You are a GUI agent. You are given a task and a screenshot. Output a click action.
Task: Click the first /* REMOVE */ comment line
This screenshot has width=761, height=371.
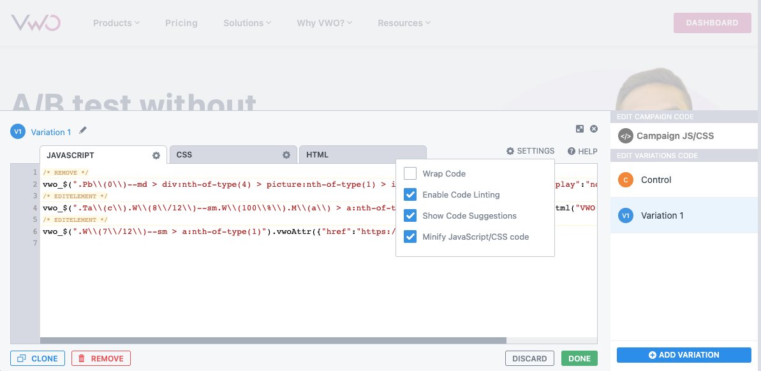click(x=66, y=173)
